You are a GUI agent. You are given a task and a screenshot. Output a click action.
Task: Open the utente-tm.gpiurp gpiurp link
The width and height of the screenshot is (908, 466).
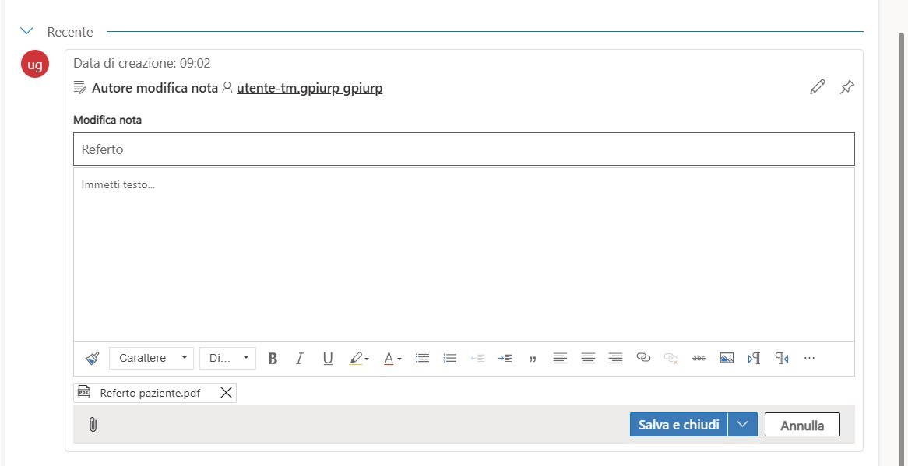pos(309,87)
